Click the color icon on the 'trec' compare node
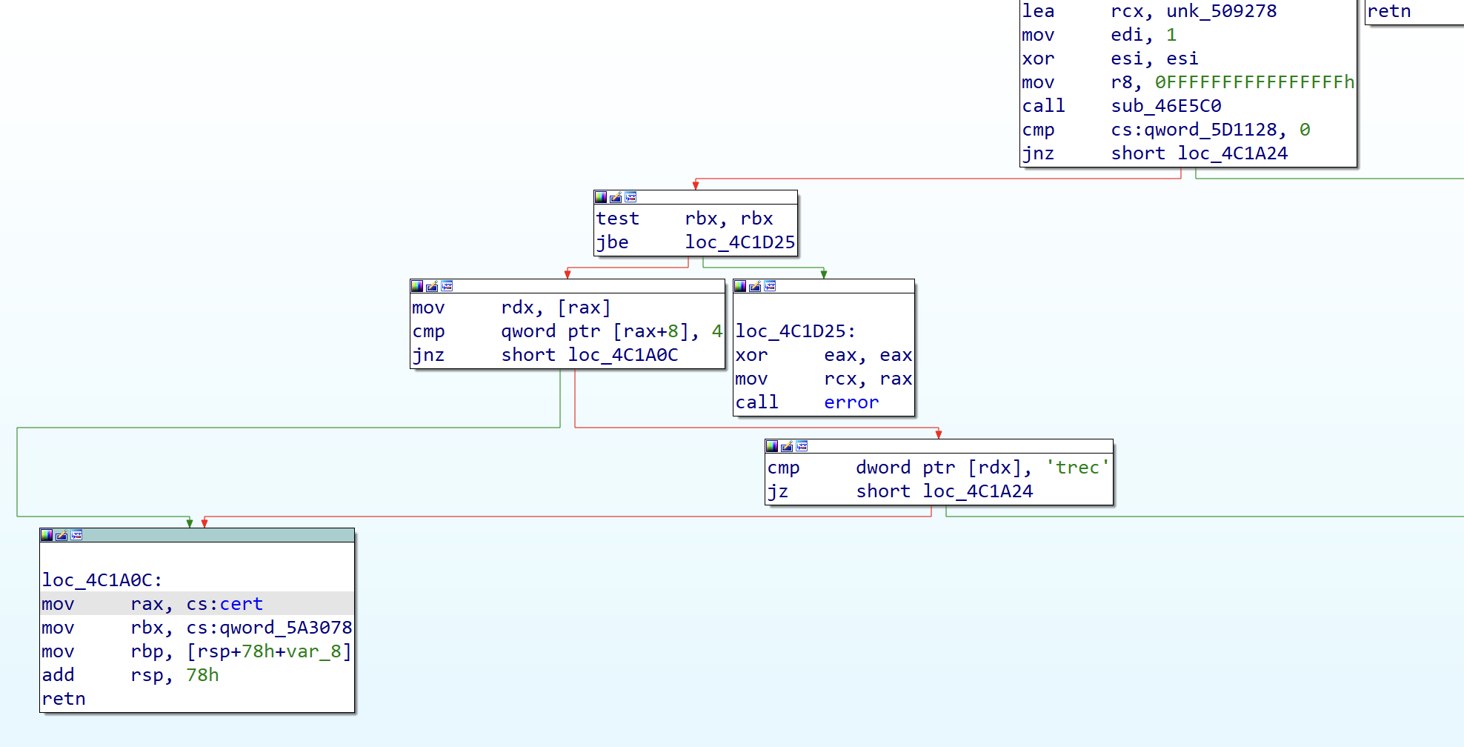Viewport: 1464px width, 747px height. (x=772, y=446)
